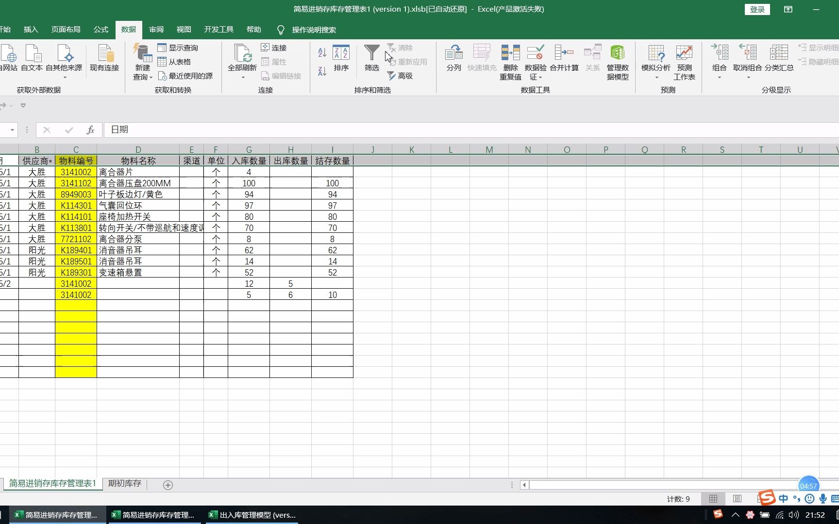The image size is (839, 524).
Task: Click the What-If Analysis icon
Action: click(656, 52)
